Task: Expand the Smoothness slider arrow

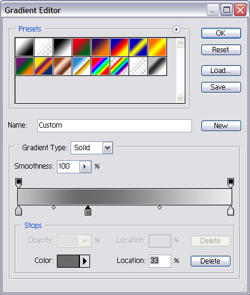Action: [85, 167]
